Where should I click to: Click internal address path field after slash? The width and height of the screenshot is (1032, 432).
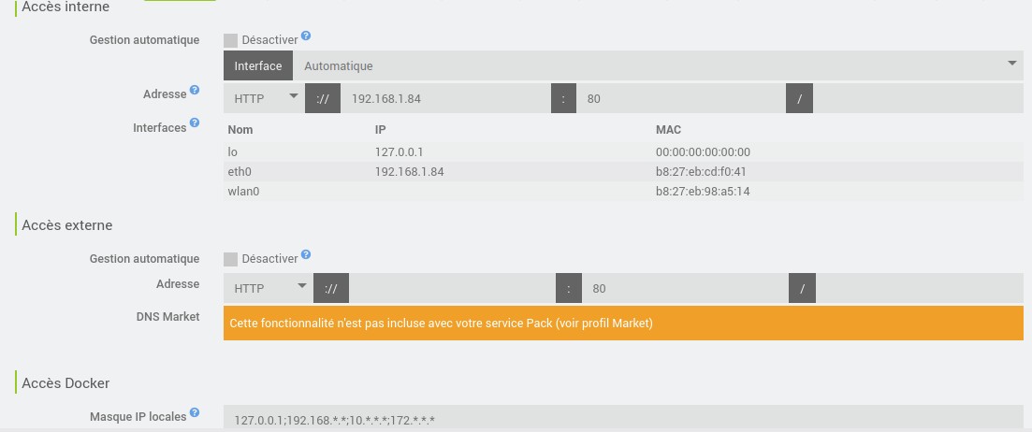pos(918,98)
